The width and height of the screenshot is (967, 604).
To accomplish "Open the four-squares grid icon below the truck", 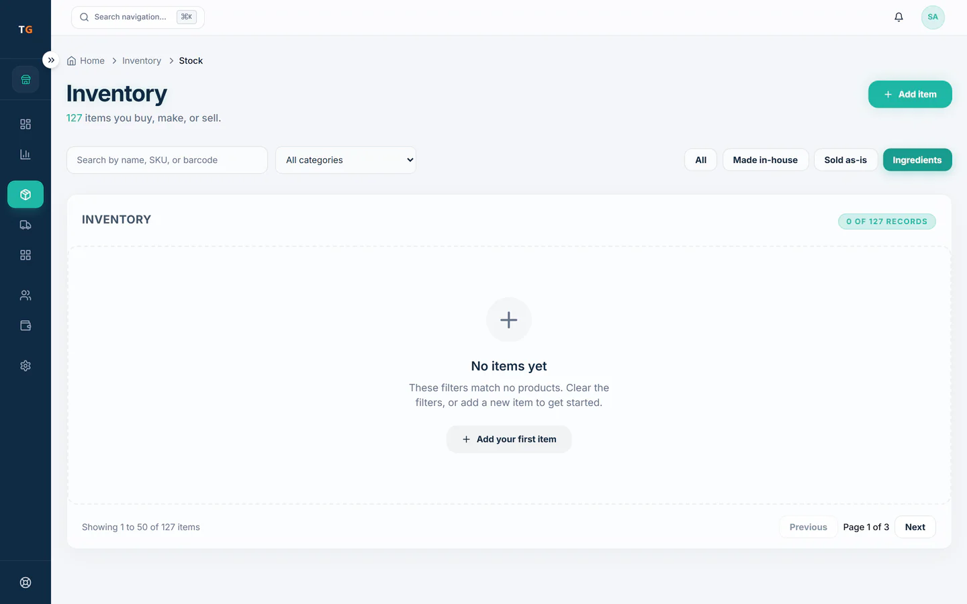I will [26, 255].
